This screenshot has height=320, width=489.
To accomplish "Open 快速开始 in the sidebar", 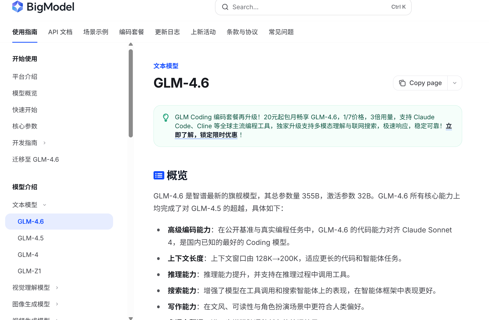I will coord(25,110).
